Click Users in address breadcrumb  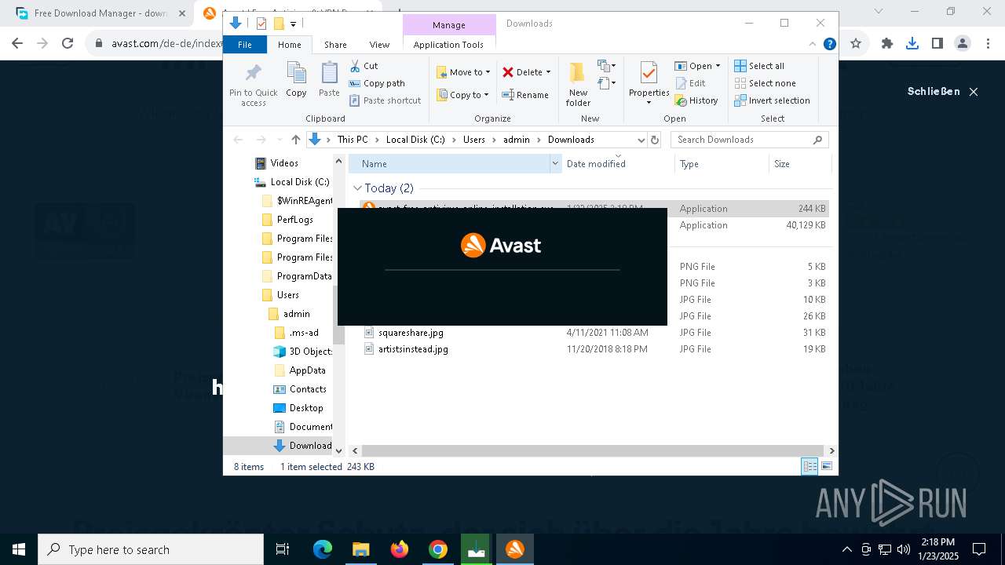(474, 140)
